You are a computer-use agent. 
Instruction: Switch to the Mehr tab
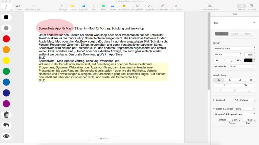coord(247,33)
